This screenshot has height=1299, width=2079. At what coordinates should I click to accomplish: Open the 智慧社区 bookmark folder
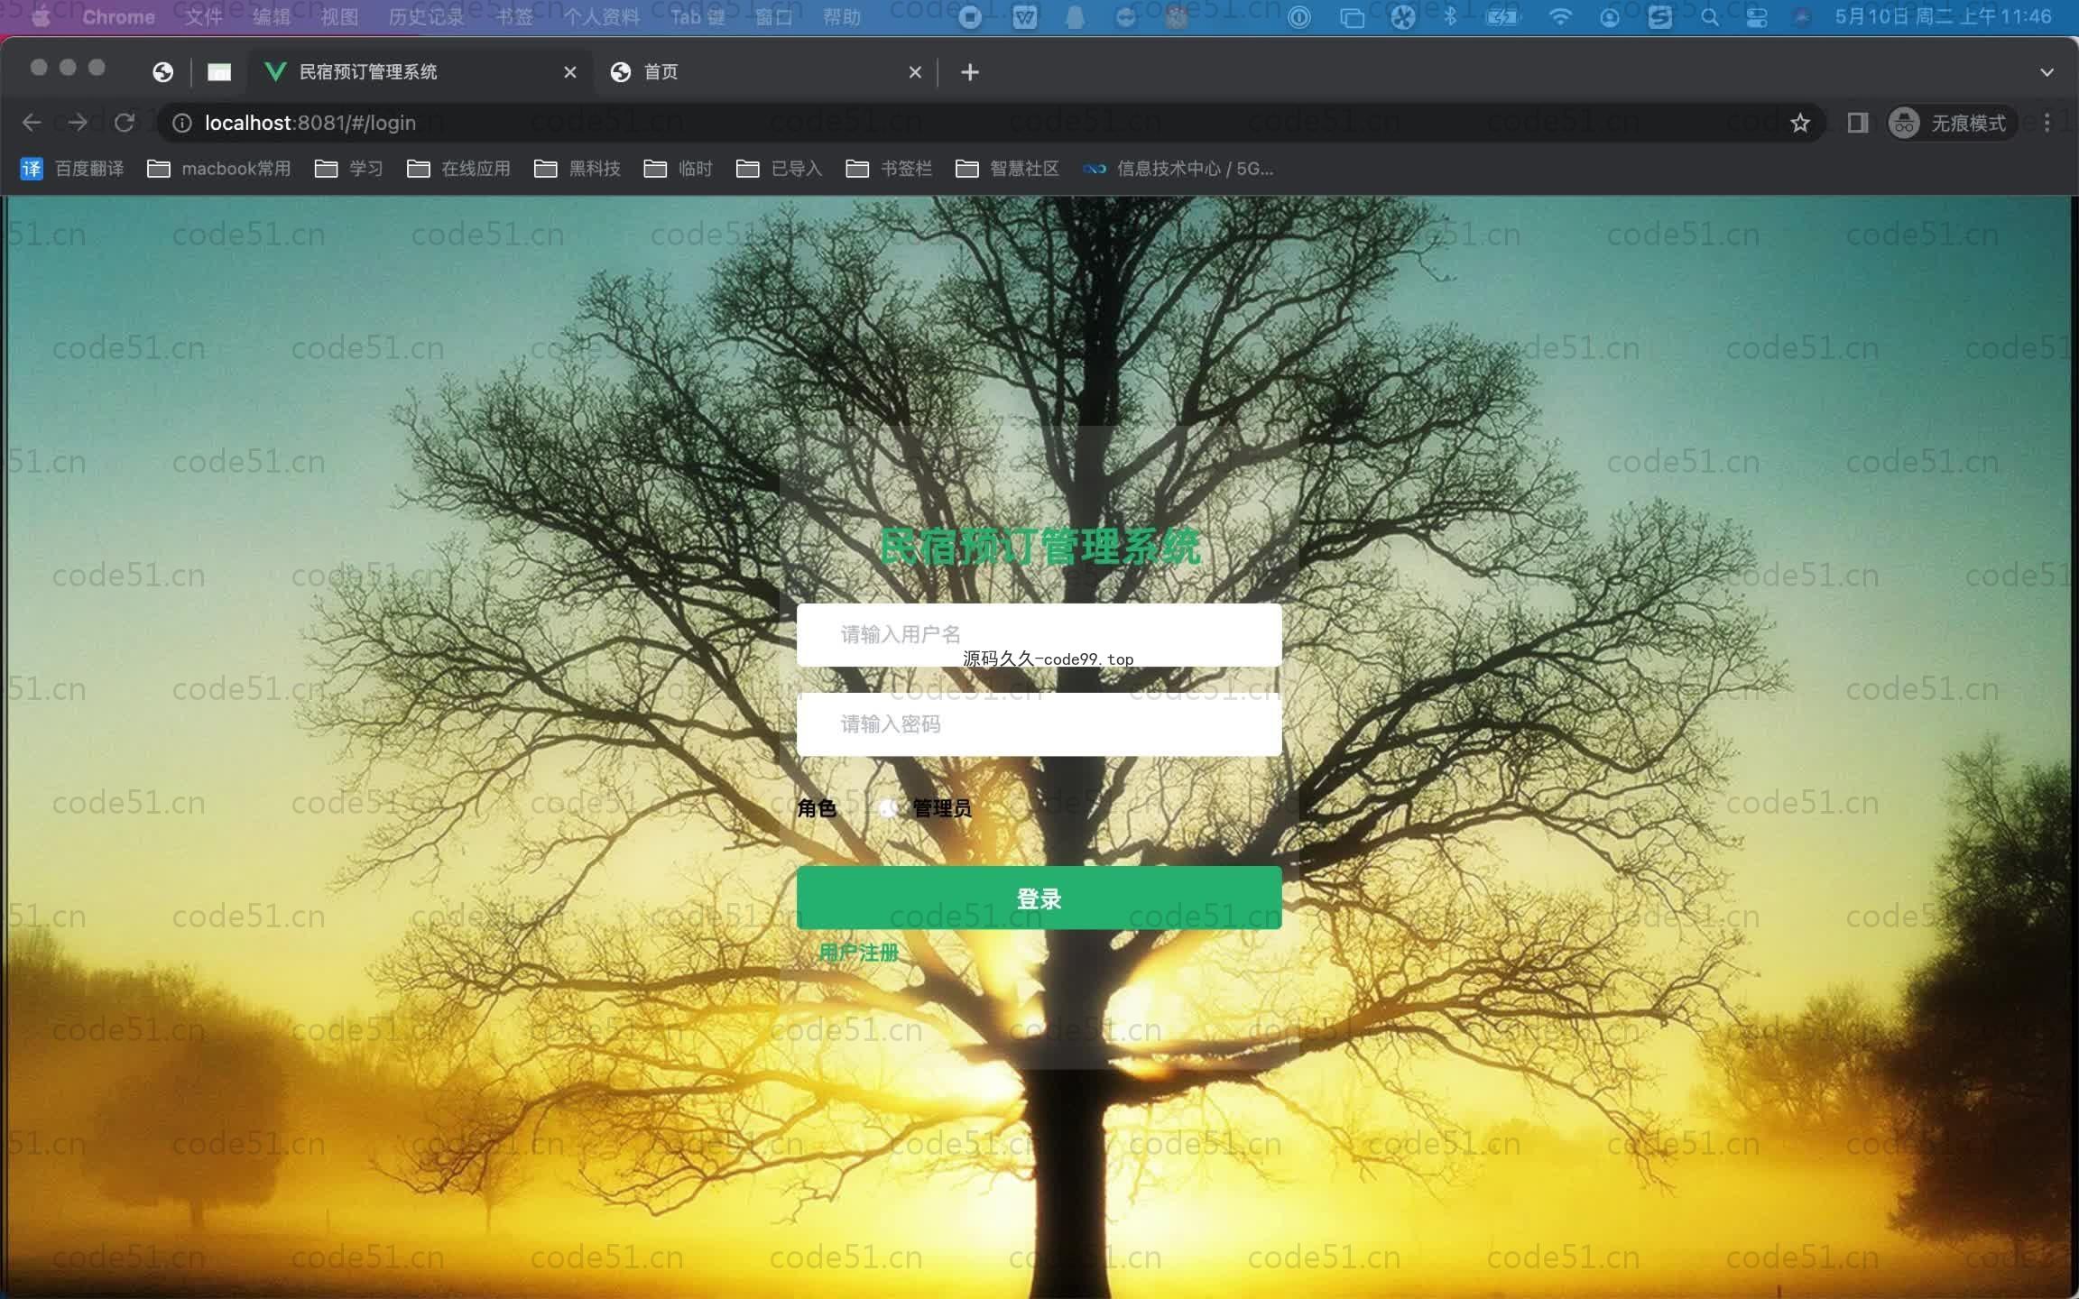click(1007, 169)
